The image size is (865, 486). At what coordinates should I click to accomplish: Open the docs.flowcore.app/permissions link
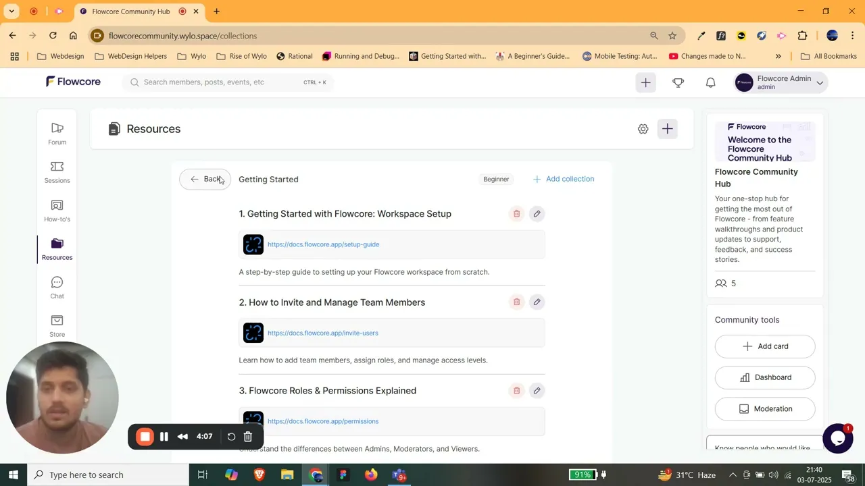click(323, 421)
